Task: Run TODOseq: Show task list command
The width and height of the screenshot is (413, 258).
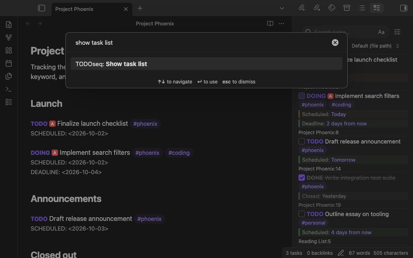Action: pos(206,64)
